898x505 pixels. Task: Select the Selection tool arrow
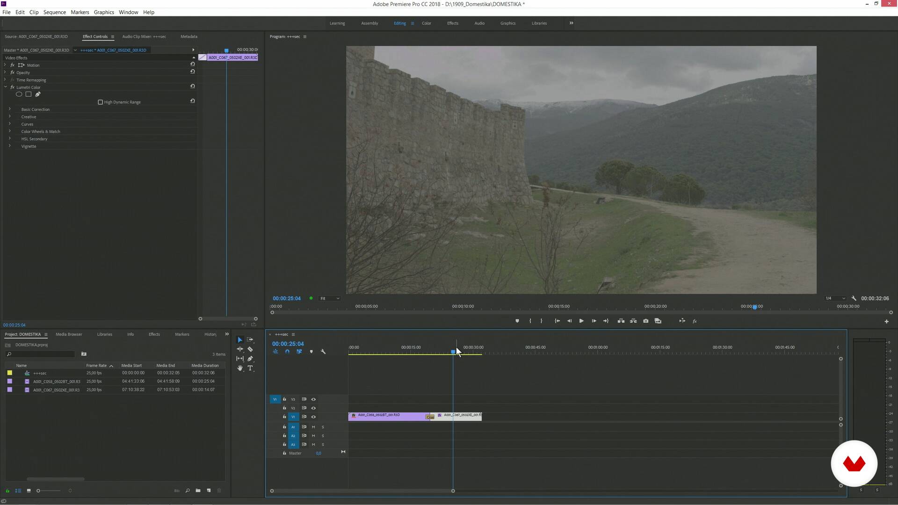(x=240, y=340)
